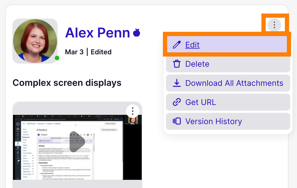Select Delete from the context menu
297x188 pixels.
pyautogui.click(x=197, y=64)
